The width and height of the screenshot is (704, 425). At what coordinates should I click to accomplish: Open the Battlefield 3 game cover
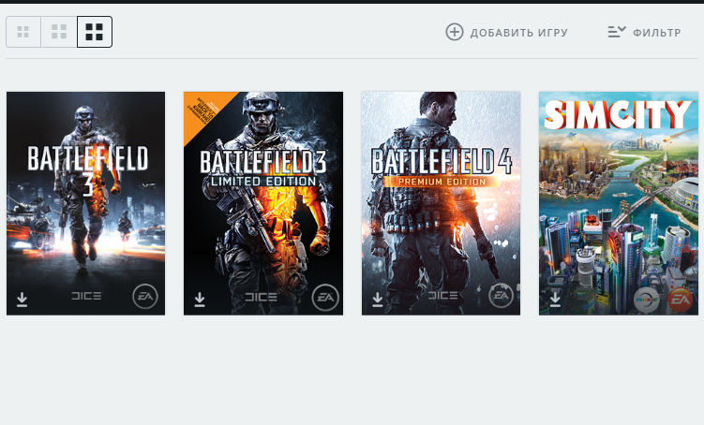tap(85, 203)
